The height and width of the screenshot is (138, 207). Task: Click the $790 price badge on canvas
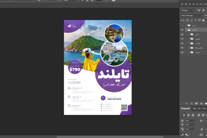tap(75, 69)
